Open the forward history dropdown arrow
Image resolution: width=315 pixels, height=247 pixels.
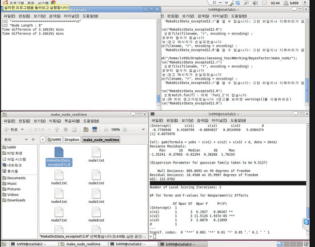click(x=49, y=130)
